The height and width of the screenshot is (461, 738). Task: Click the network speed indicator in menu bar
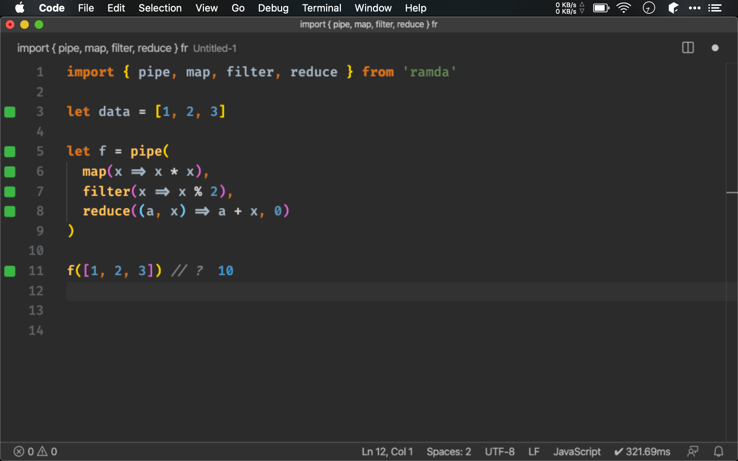(x=569, y=8)
